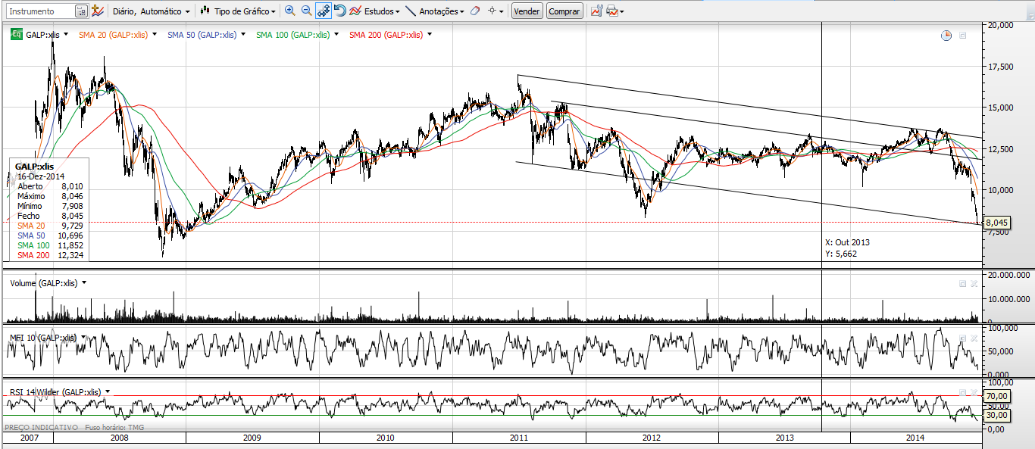Viewport: 1035px width, 449px height.
Task: Open the Tipo de Gráfico dropdown
Action: point(245,11)
